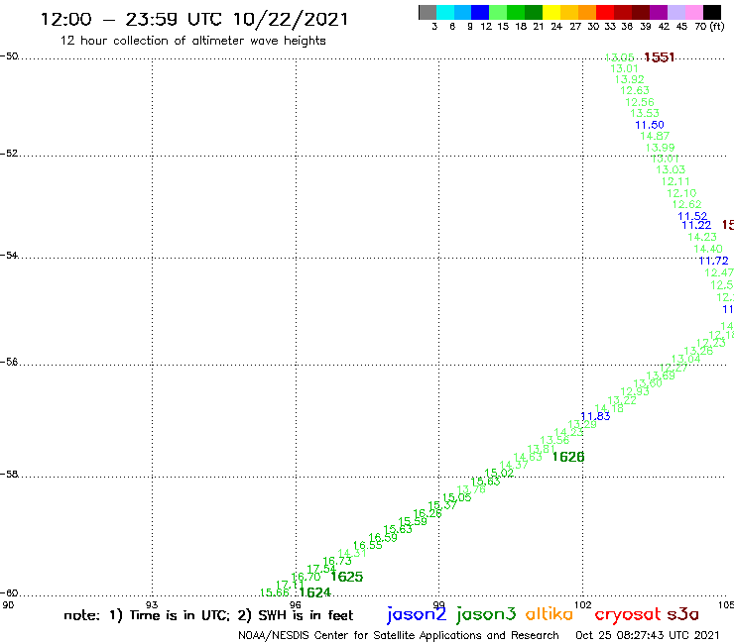Click the 'Oct 25 08:27:43 UTC 2021' timestamp
The height and width of the screenshot is (644, 734).
tap(648, 636)
